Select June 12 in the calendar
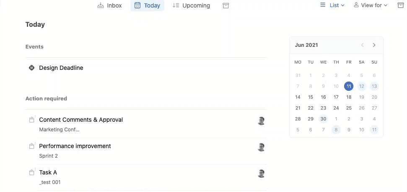This screenshot has height=192, width=407. tap(361, 86)
